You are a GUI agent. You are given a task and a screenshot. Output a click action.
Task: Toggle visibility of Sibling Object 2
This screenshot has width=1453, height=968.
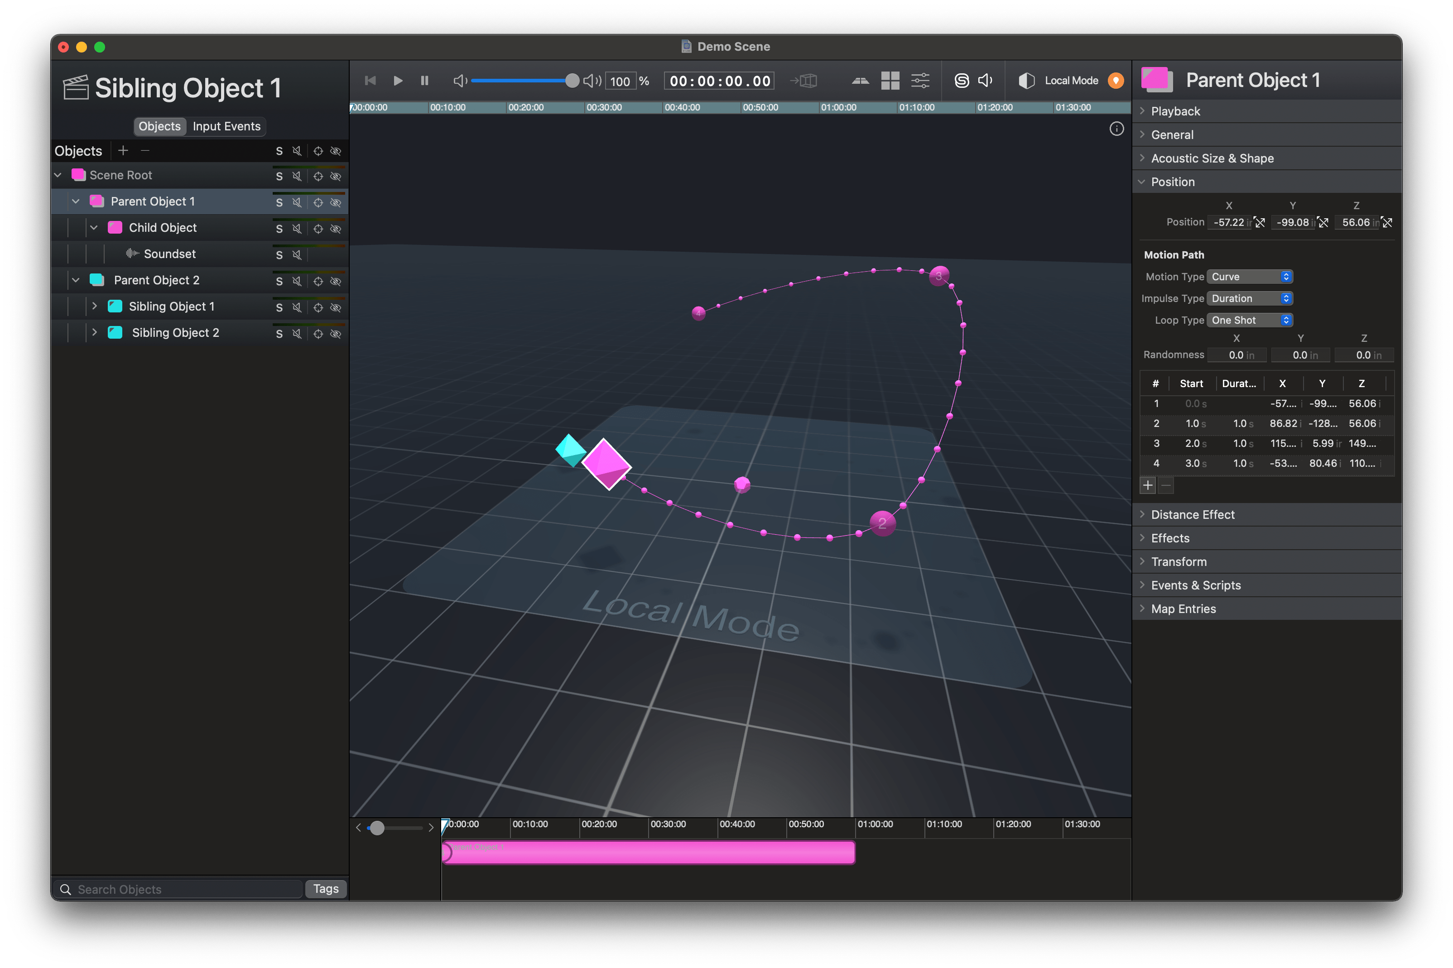[x=337, y=333]
